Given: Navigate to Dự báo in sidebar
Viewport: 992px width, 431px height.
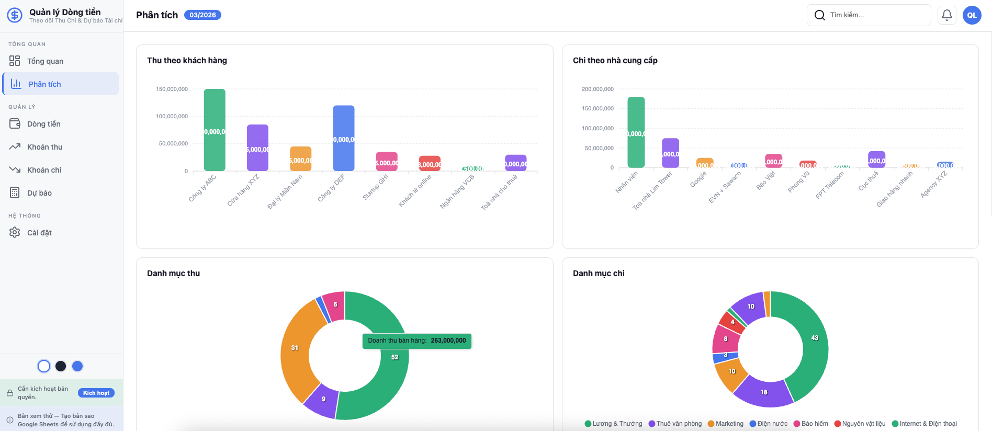Looking at the screenshot, I should (x=39, y=193).
